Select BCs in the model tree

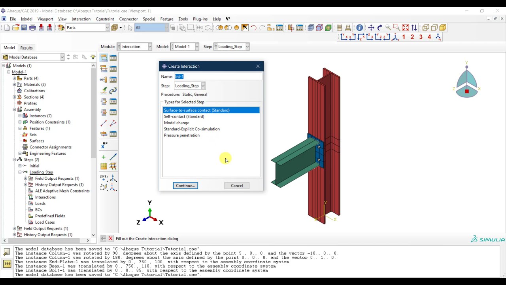(x=38, y=210)
